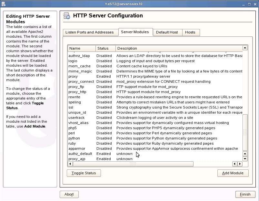The height and width of the screenshot is (201, 259).
Task: Select the speling module row
Action: tap(155, 102)
